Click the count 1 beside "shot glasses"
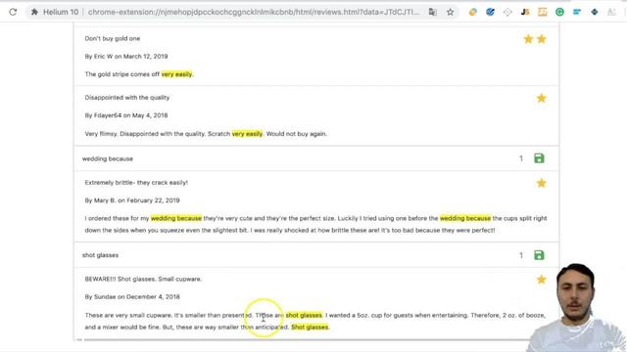This screenshot has height=352, width=627. [521, 255]
